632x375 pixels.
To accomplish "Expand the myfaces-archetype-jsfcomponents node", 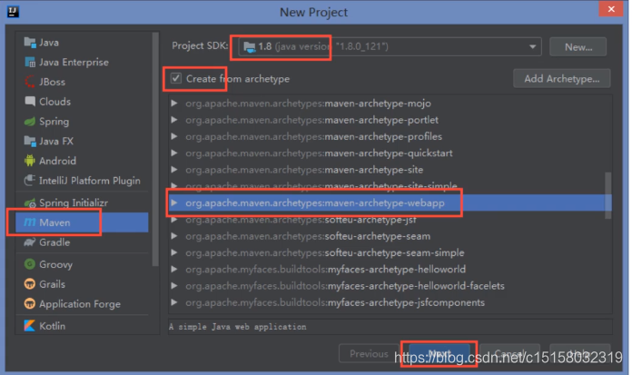I will click(x=174, y=302).
